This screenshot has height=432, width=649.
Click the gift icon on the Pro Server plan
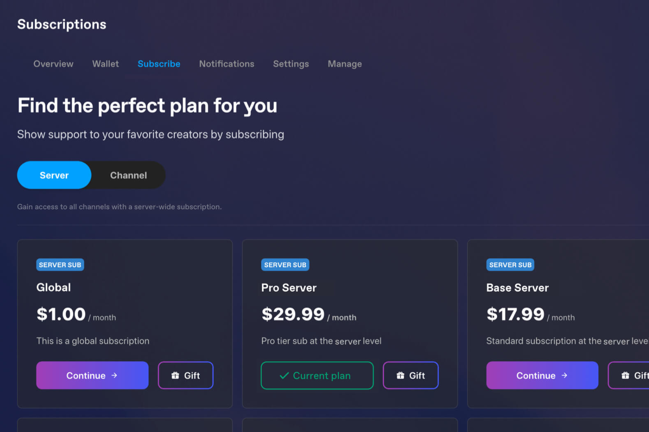(x=400, y=375)
